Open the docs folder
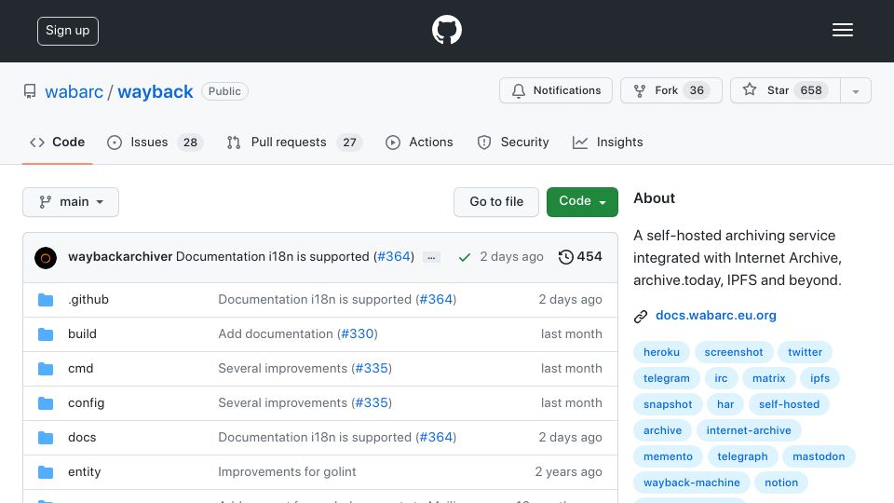The height and width of the screenshot is (503, 894). [82, 438]
